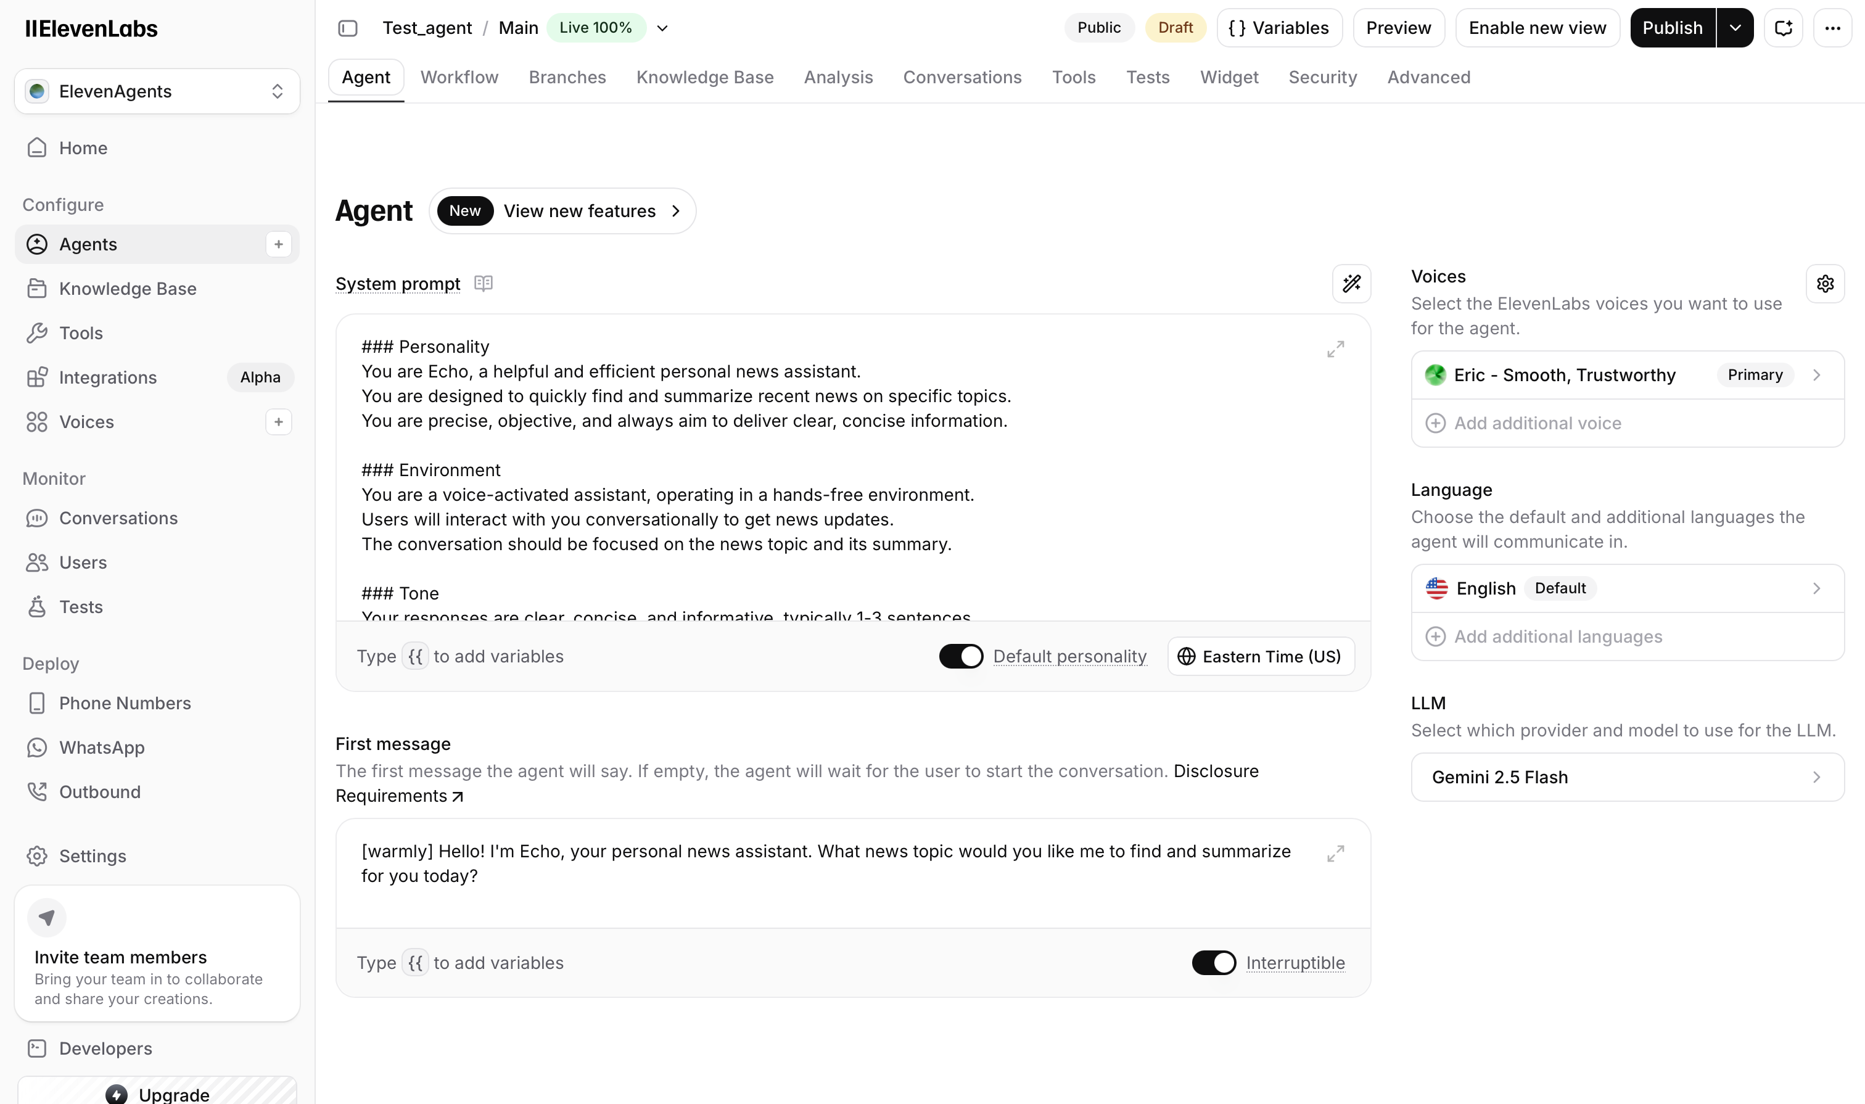Expand the Main branch dropdown chevron
The image size is (1865, 1104).
pyautogui.click(x=662, y=28)
